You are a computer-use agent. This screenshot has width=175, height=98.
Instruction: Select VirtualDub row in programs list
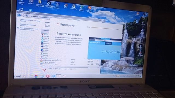45,45
